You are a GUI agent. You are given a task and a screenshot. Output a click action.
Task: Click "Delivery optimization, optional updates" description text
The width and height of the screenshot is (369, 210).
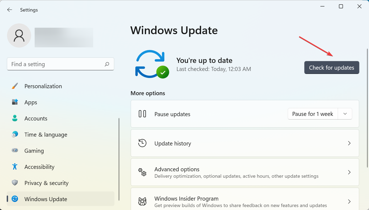[x=236, y=176]
